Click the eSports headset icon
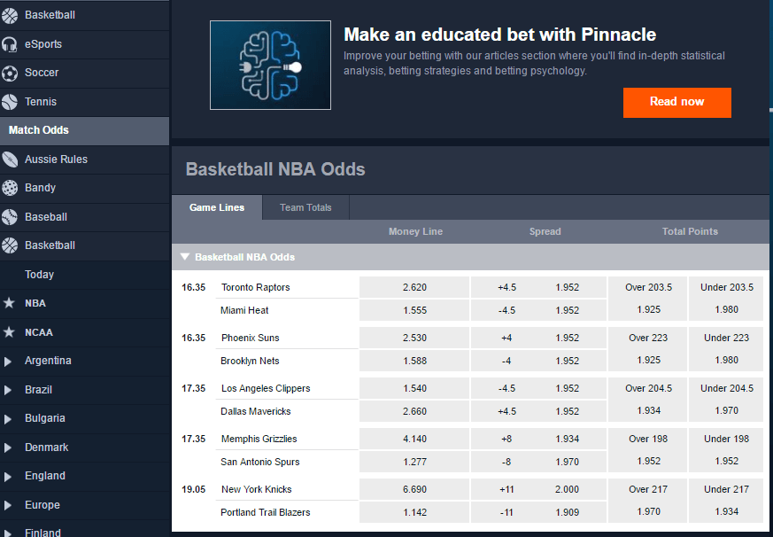 pos(10,44)
